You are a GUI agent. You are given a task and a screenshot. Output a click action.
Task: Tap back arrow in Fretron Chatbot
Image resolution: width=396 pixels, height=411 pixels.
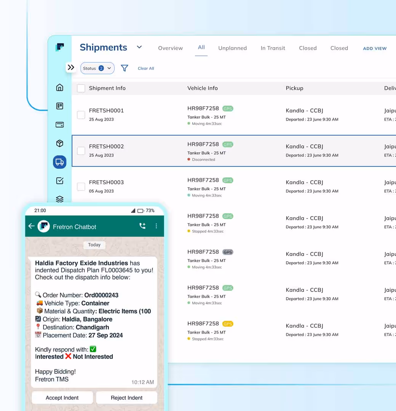pos(32,226)
